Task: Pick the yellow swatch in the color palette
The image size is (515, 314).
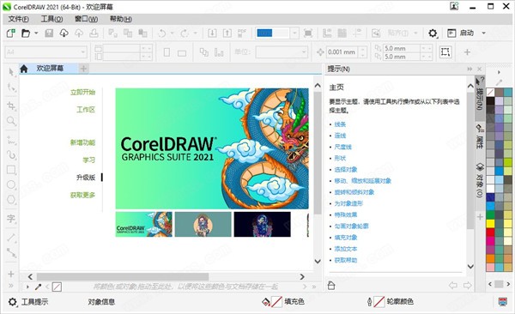Action: (490, 224)
